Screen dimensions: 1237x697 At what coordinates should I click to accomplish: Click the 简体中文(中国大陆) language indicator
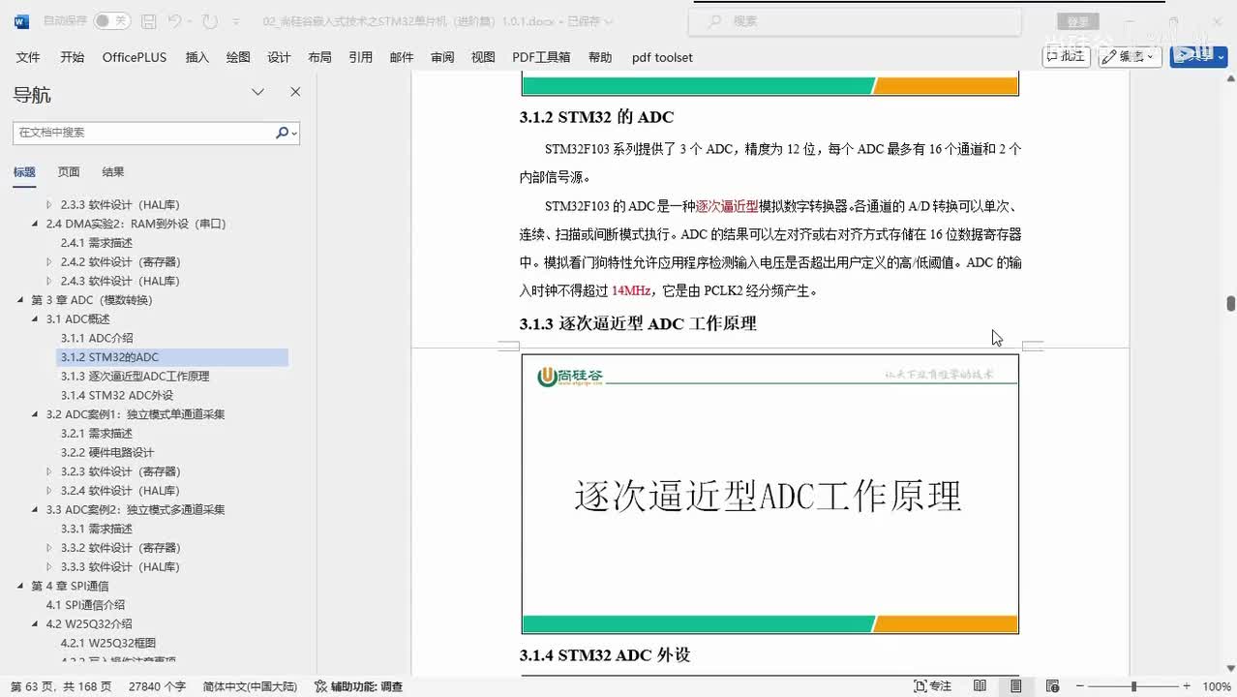tap(250, 686)
